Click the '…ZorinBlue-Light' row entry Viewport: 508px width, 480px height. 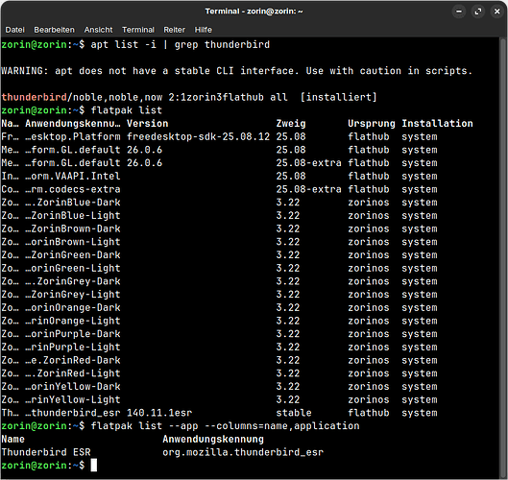click(73, 216)
